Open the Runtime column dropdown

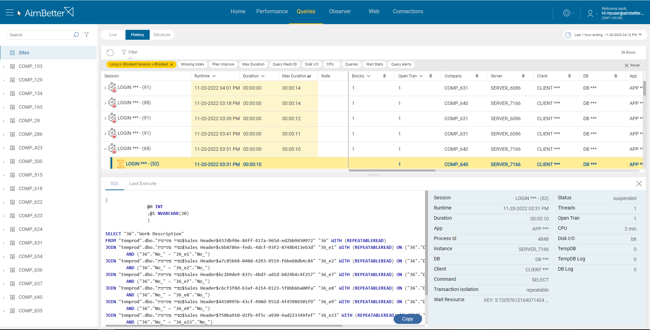214,76
